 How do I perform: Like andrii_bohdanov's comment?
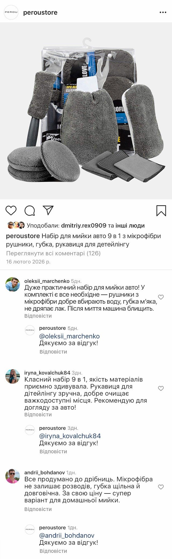point(161,487)
